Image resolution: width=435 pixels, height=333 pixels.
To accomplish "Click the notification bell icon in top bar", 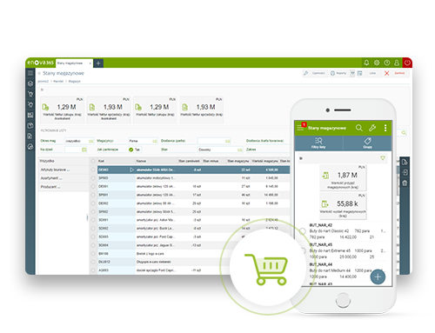I will pos(366,63).
